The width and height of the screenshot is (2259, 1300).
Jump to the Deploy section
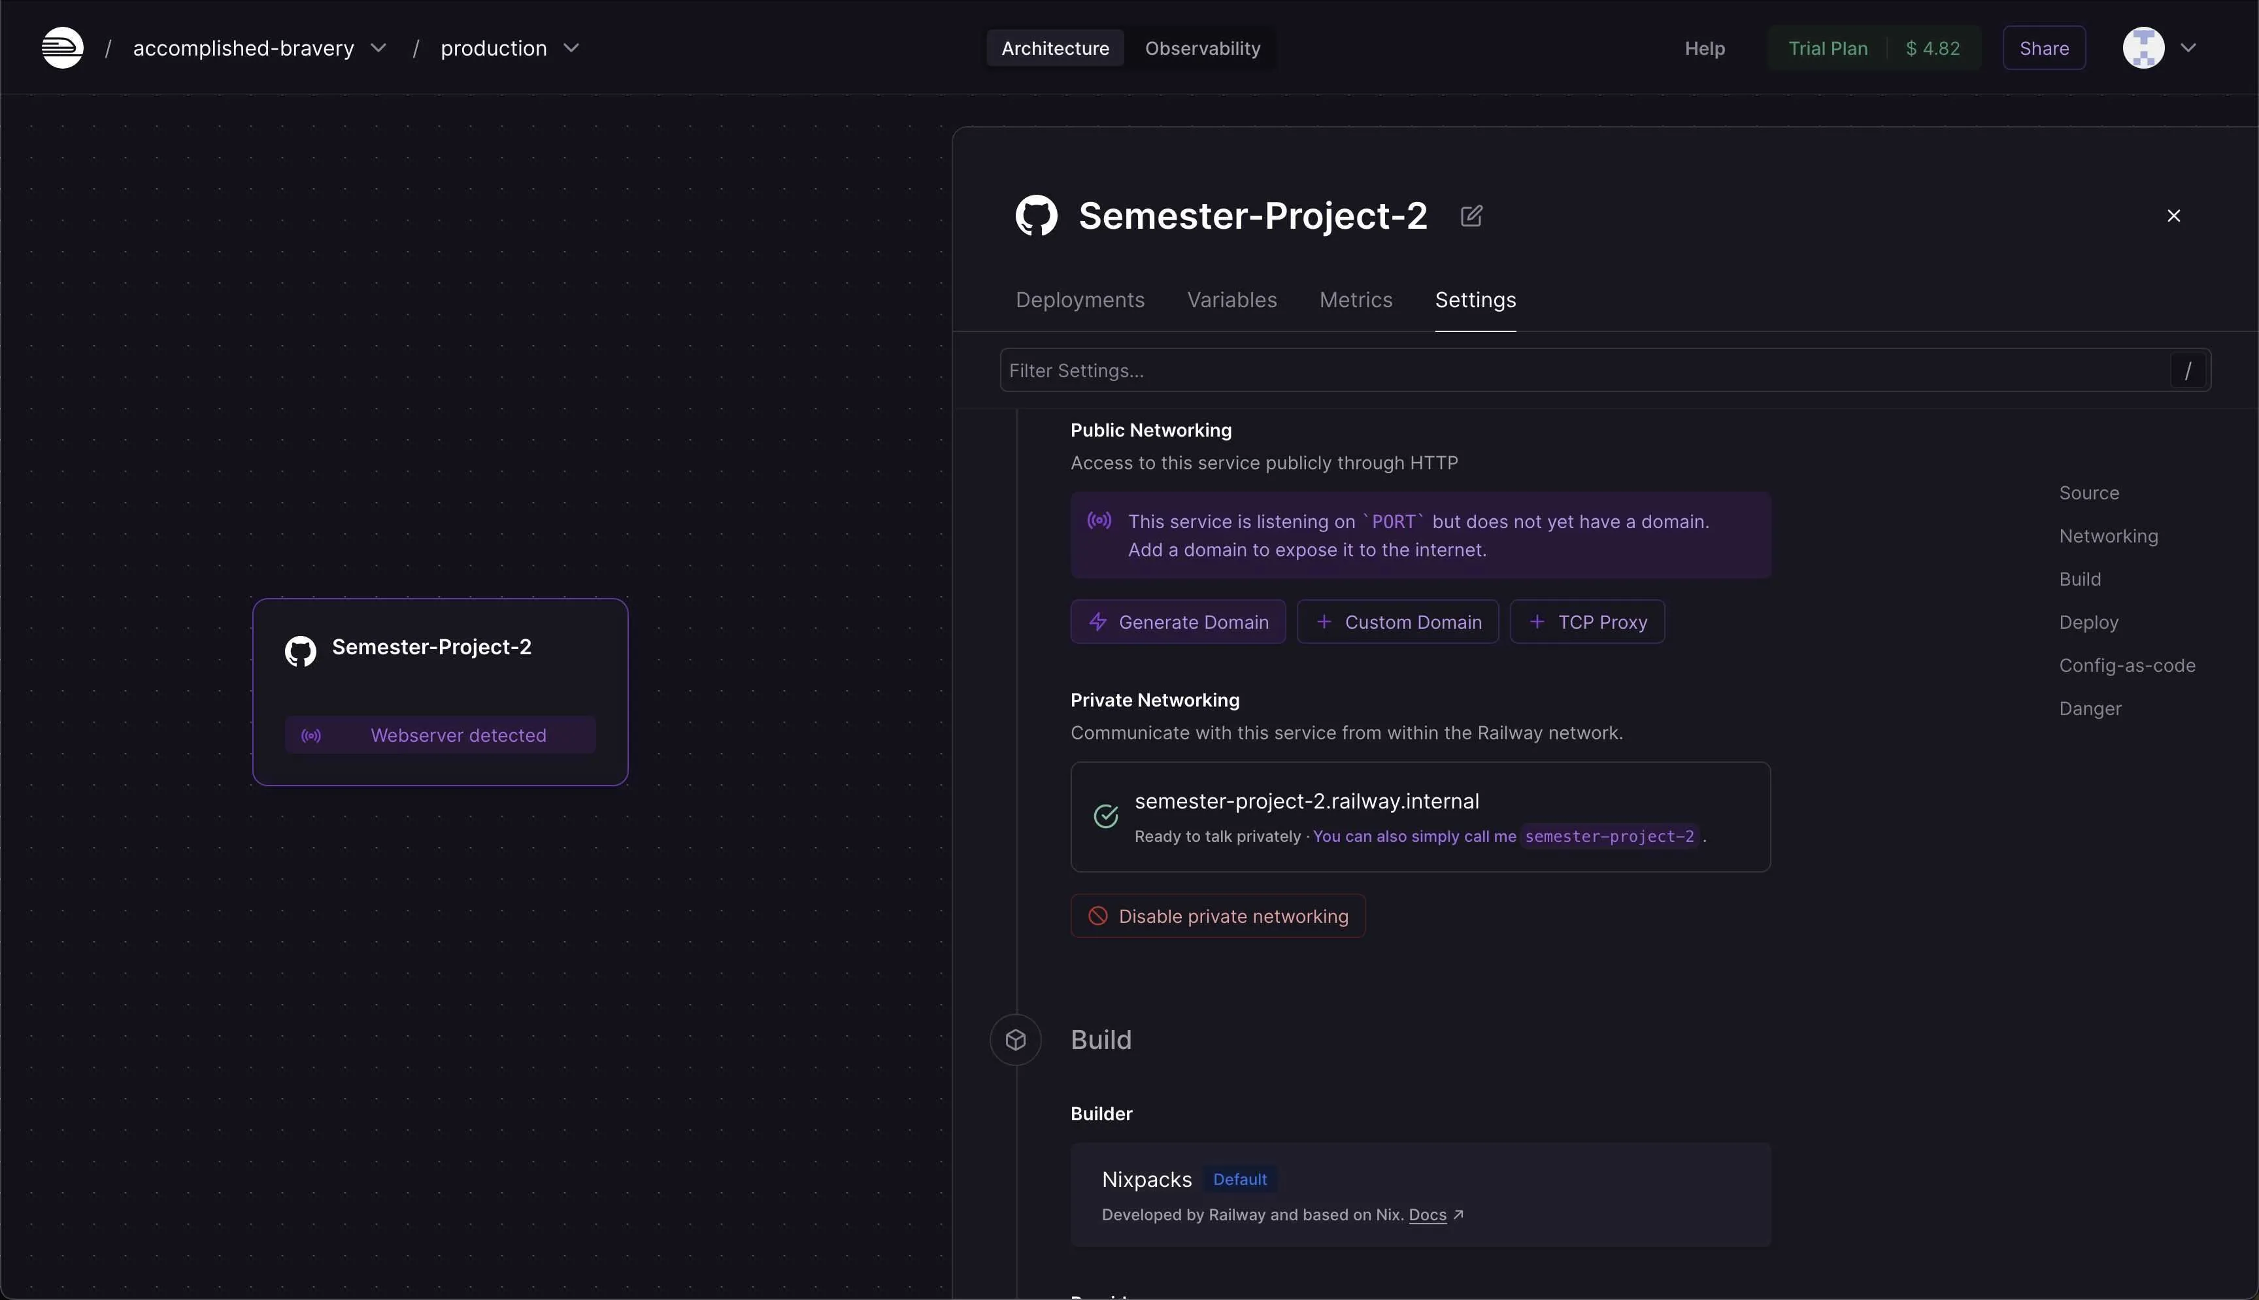point(2088,622)
